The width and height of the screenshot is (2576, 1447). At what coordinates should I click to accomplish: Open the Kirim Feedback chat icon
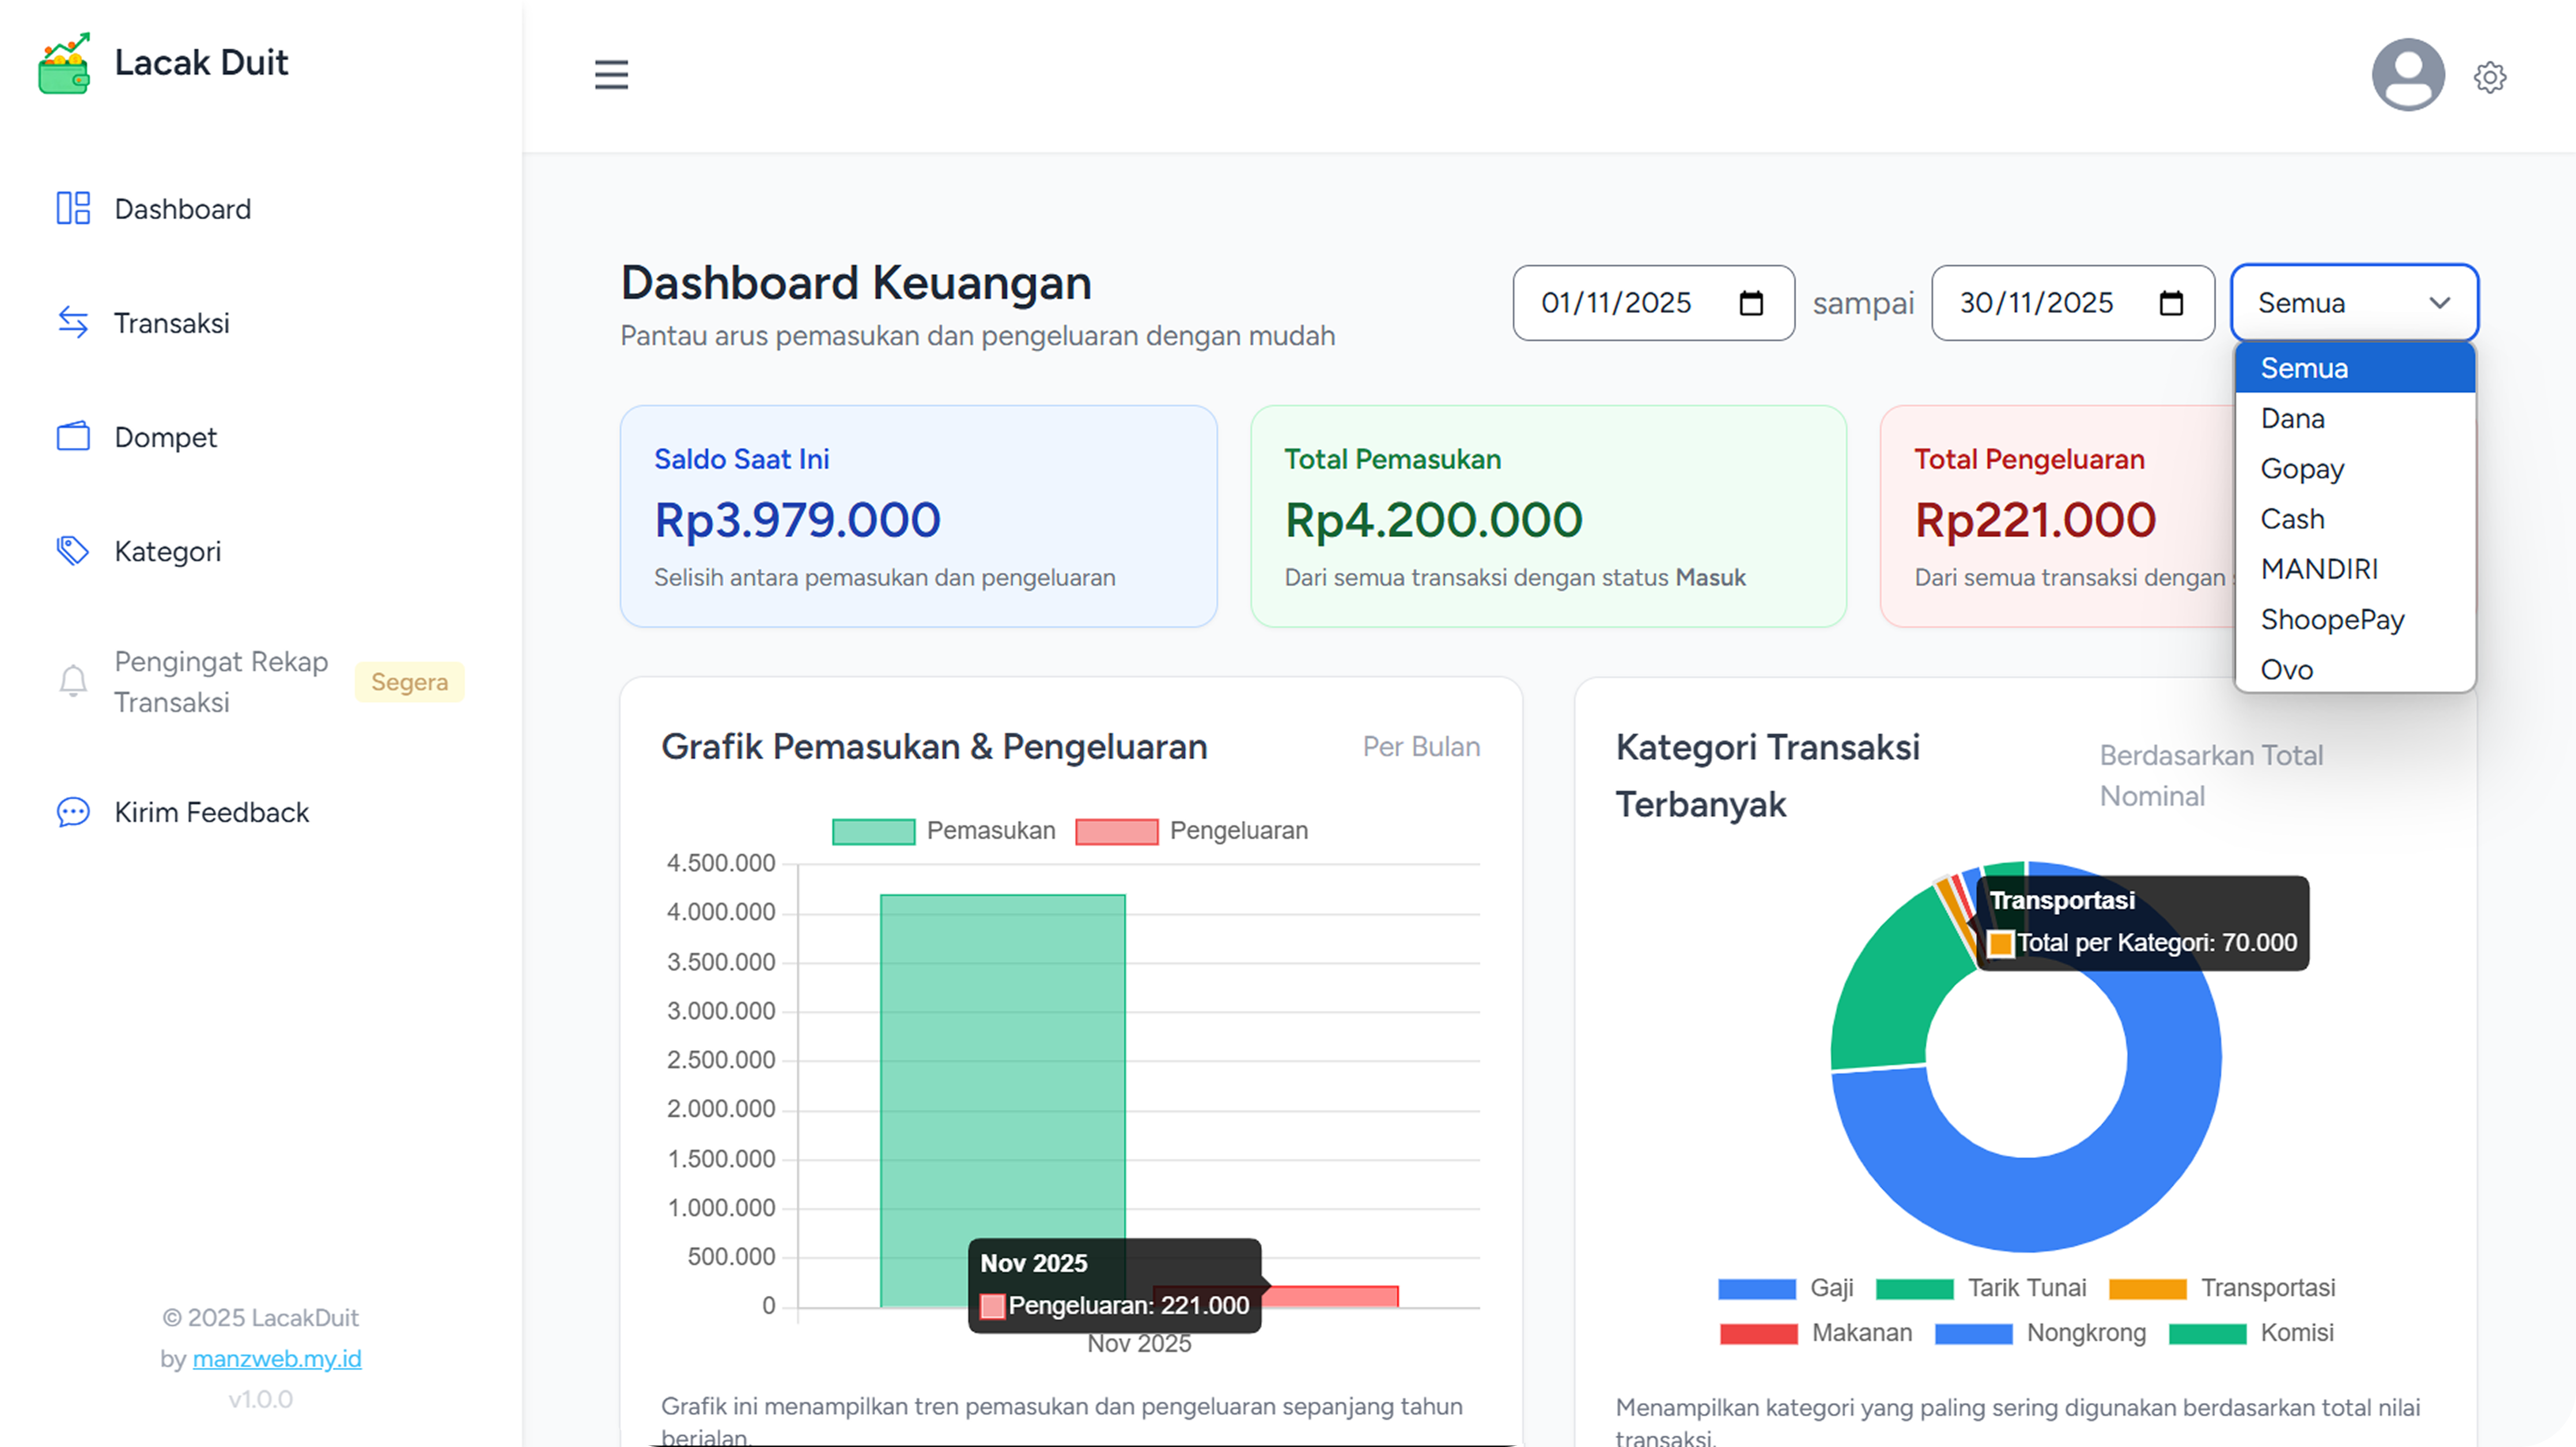coord(72,811)
